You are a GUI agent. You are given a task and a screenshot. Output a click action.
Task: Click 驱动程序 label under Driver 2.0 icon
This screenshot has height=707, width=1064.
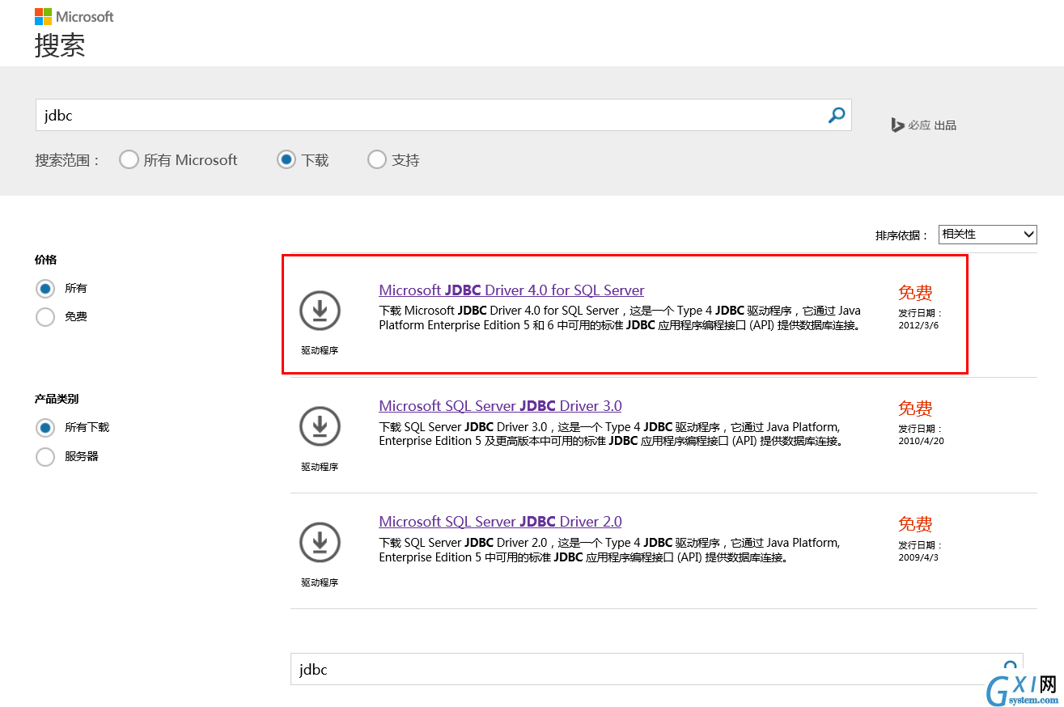click(x=320, y=582)
